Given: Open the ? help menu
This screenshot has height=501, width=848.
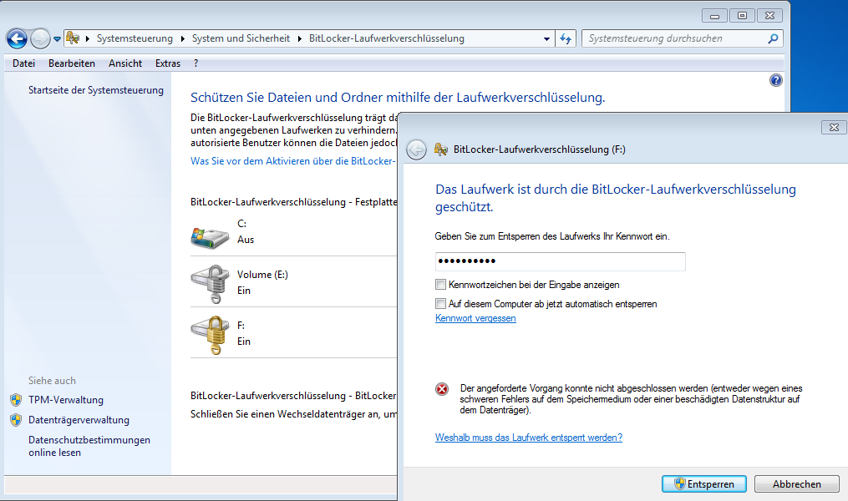Looking at the screenshot, I should [195, 63].
